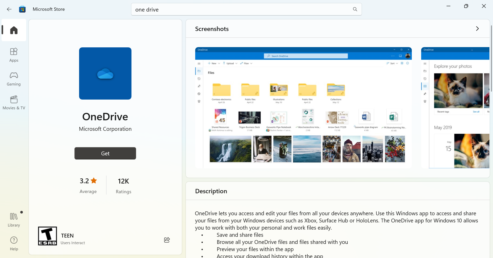
Task: Click the search magnifier icon
Action: [x=355, y=9]
